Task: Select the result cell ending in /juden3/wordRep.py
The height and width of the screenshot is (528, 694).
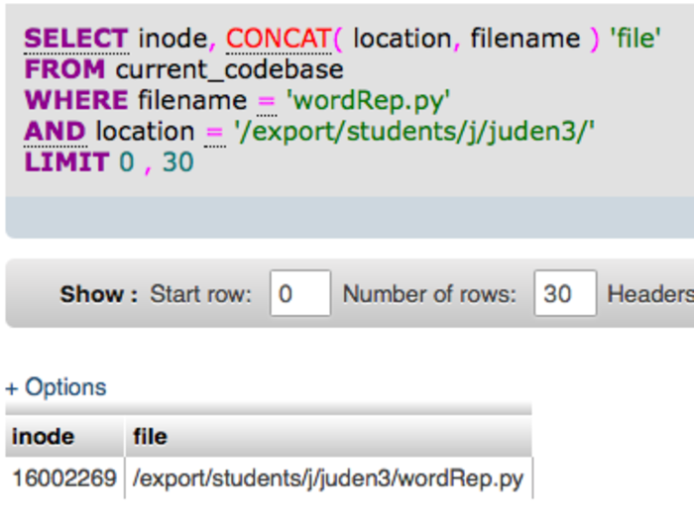Action: 327,479
